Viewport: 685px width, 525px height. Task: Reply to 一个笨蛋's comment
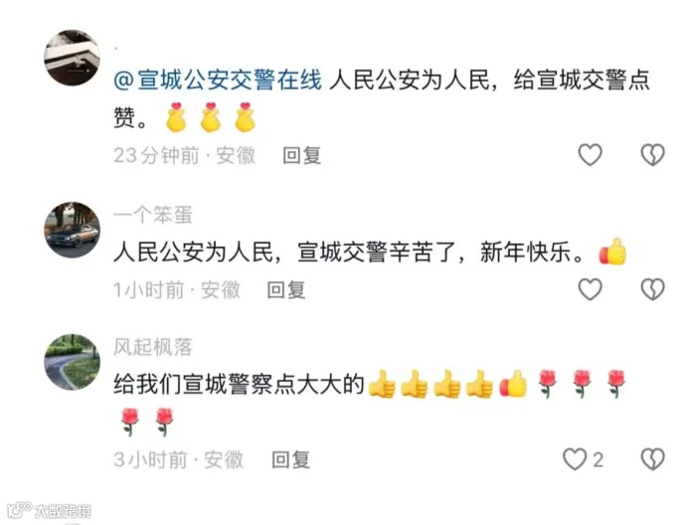(286, 290)
